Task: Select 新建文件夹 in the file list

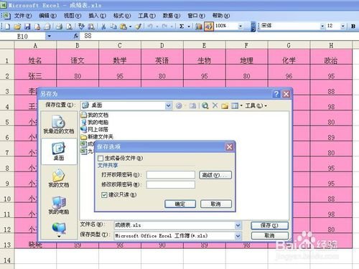Action: (x=97, y=137)
